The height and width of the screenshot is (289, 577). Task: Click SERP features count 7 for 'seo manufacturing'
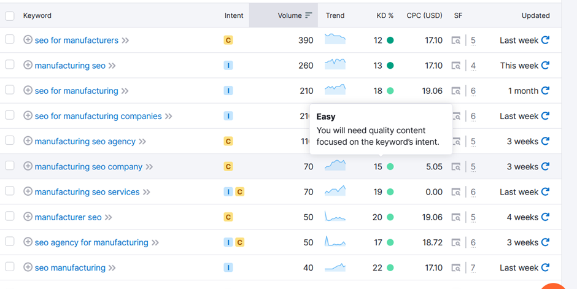pyautogui.click(x=473, y=268)
